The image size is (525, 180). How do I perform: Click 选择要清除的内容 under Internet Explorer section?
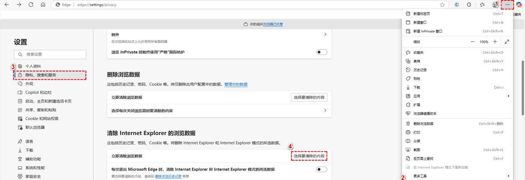click(309, 156)
